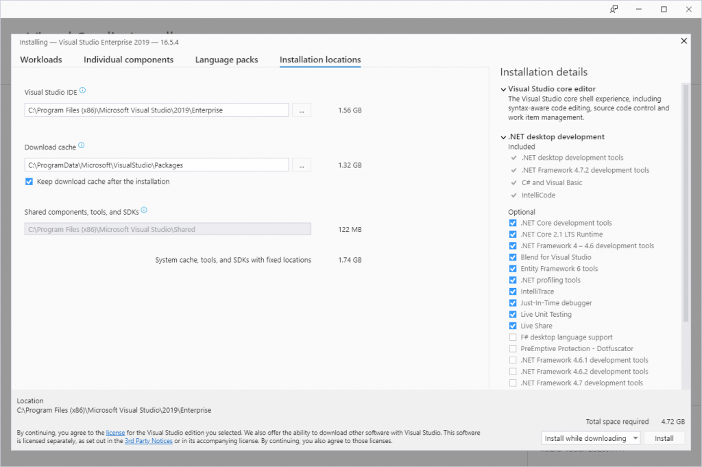Minimize the Visual Studio Installer window
The width and height of the screenshot is (702, 467).
click(x=639, y=10)
